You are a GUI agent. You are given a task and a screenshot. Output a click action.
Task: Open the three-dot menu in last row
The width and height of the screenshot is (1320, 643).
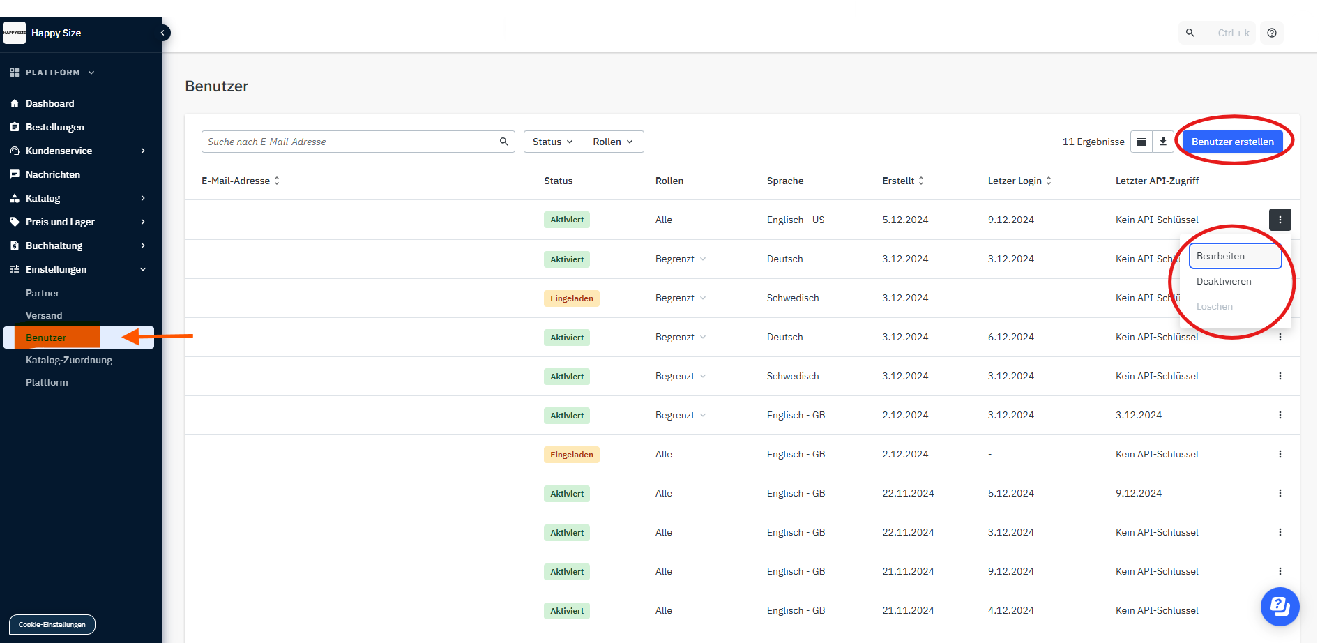coord(1280,610)
